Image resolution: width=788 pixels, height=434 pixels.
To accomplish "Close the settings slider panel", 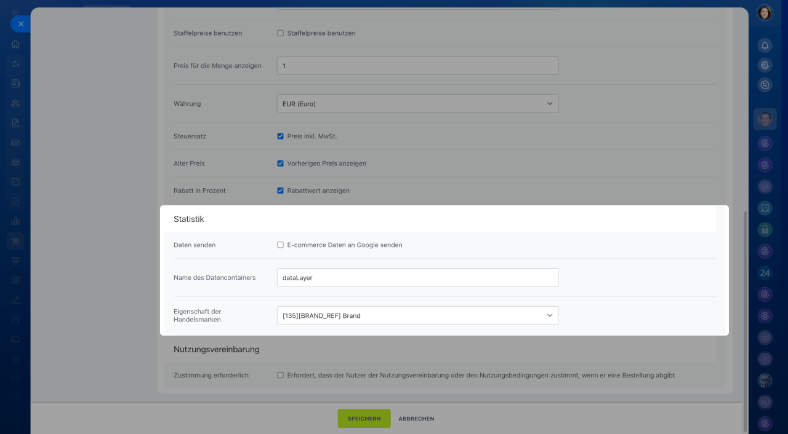I will coord(20,24).
